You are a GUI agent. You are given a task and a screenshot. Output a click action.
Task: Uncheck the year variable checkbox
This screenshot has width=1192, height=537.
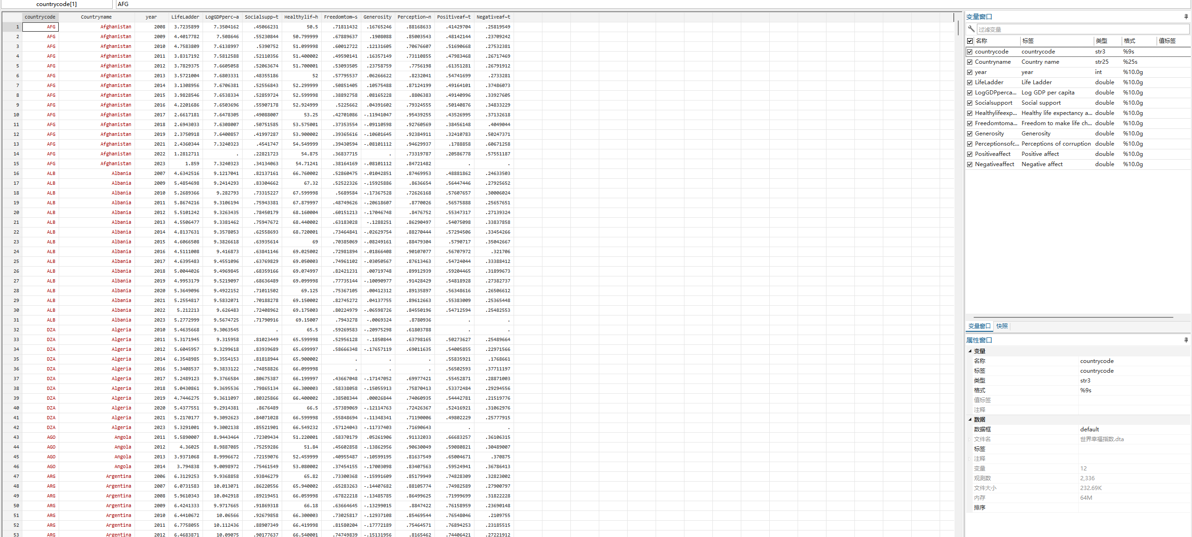tap(970, 72)
